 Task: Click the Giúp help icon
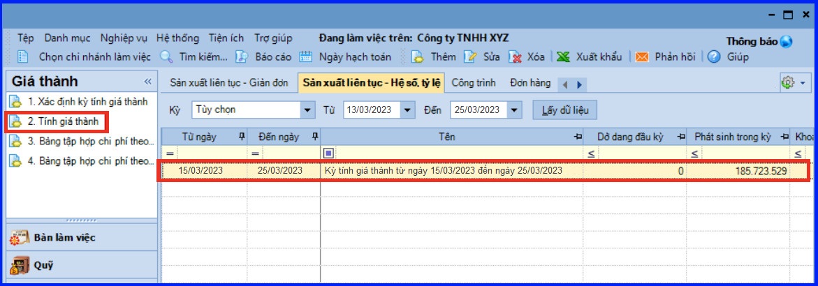pyautogui.click(x=714, y=57)
